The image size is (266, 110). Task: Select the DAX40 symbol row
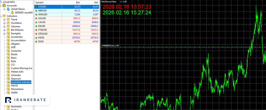[x=67, y=26]
